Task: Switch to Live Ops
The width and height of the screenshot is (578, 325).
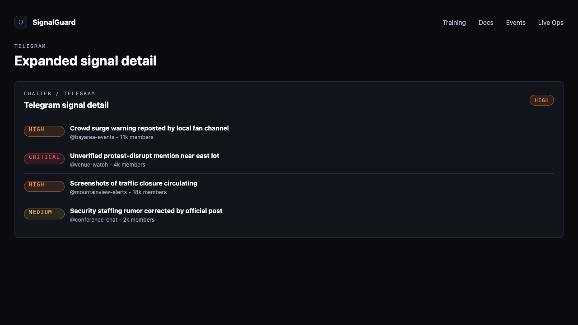Action: pos(551,23)
